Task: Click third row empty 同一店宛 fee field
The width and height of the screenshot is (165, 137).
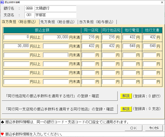Action: click(88, 55)
